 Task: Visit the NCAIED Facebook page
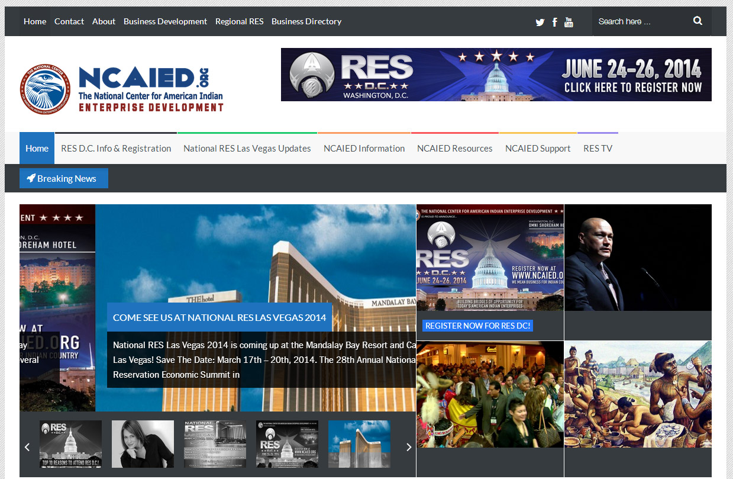[554, 22]
